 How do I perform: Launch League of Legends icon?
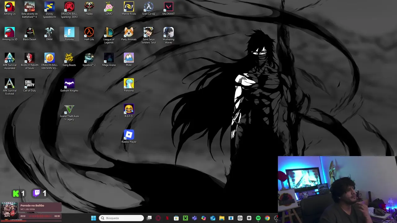[109, 36]
